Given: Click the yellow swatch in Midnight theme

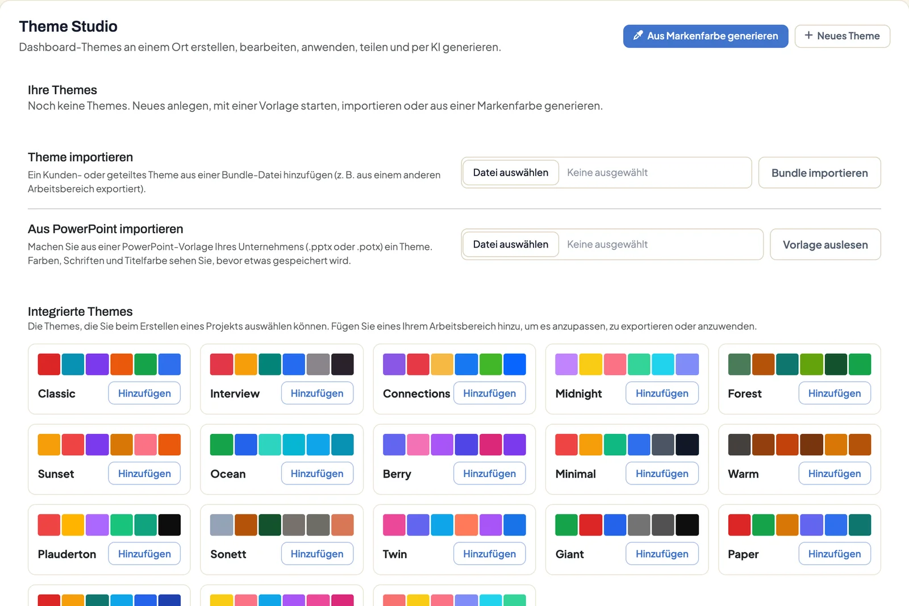Looking at the screenshot, I should (591, 364).
